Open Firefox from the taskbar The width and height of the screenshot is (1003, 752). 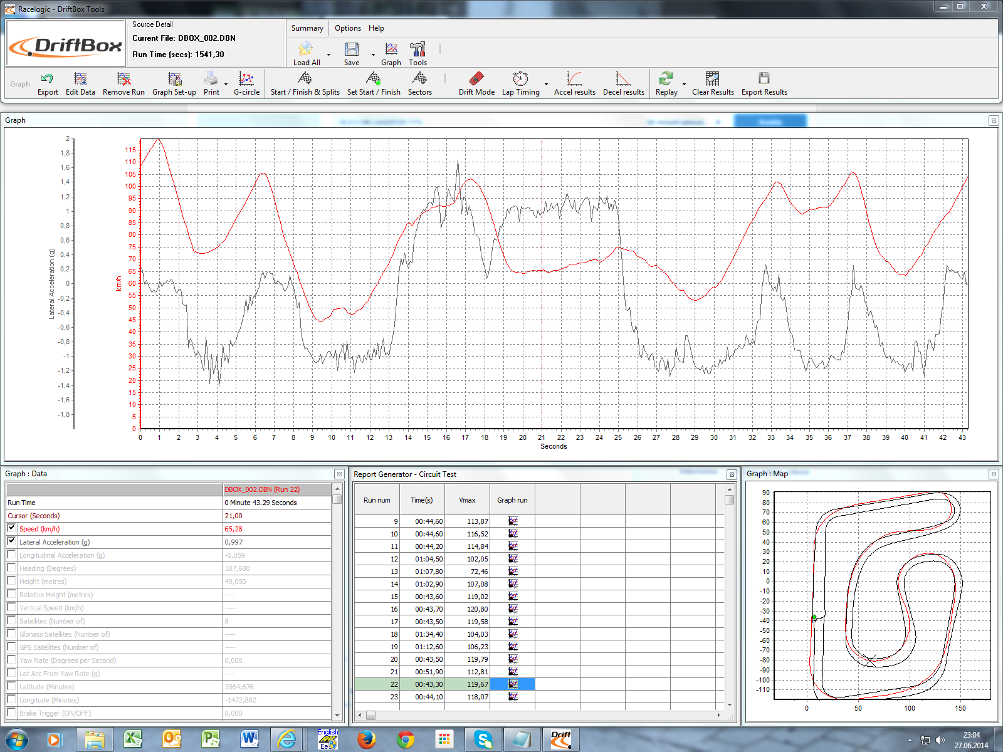(367, 740)
